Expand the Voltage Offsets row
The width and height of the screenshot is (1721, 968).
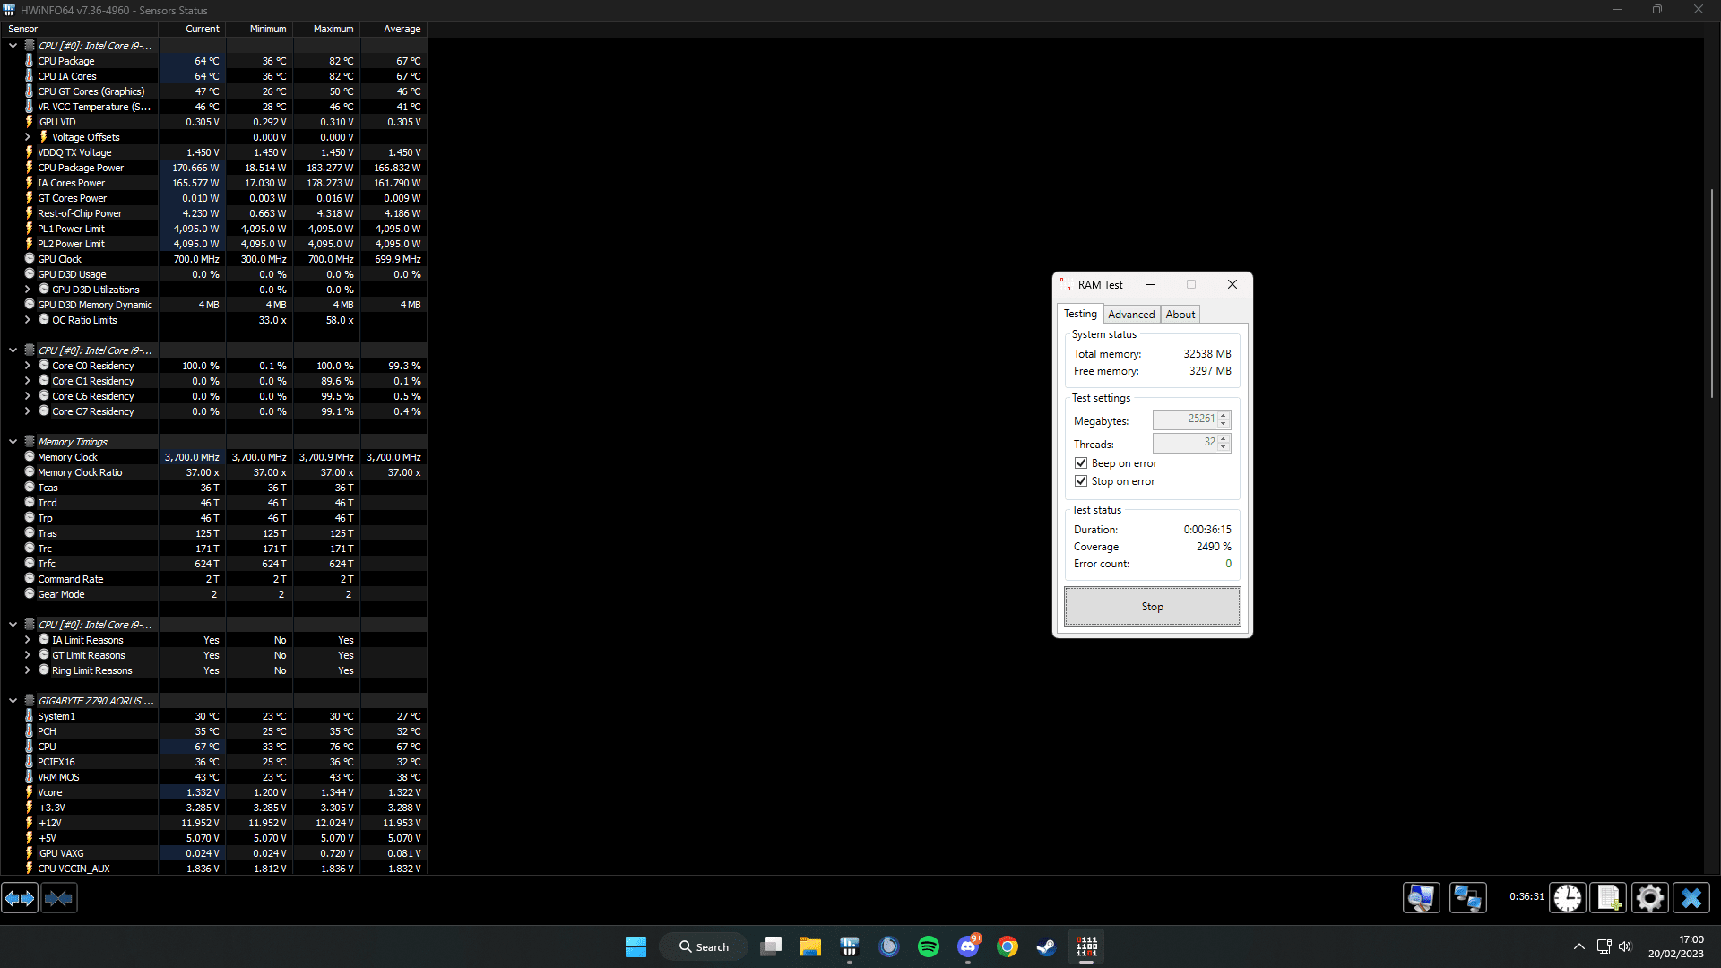point(28,137)
